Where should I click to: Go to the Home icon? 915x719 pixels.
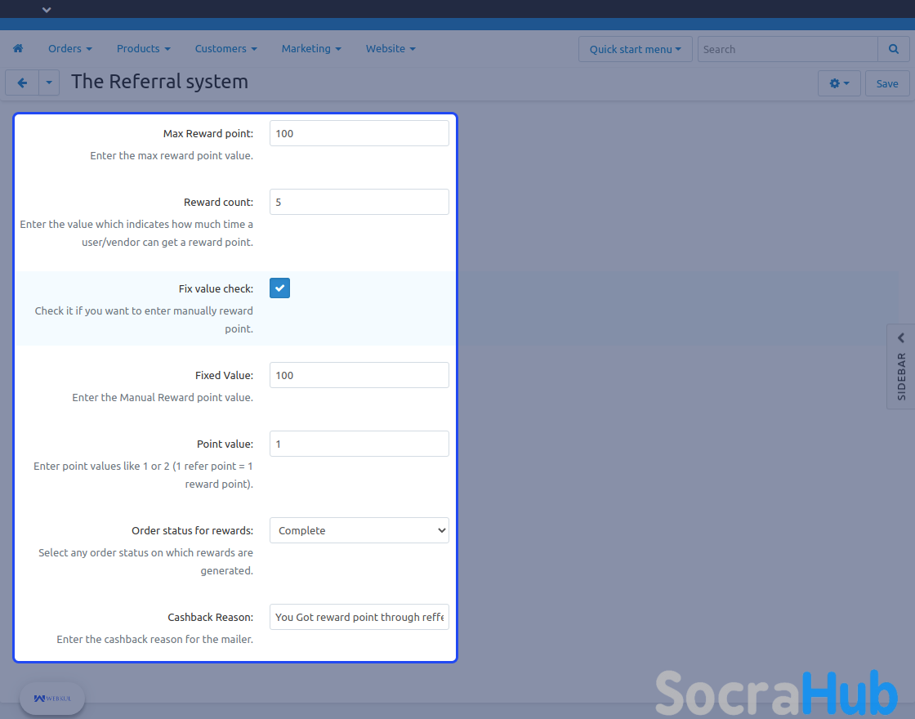[18, 49]
